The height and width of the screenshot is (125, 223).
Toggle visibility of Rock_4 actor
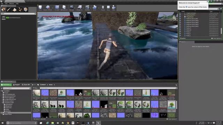[x=180, y=34]
